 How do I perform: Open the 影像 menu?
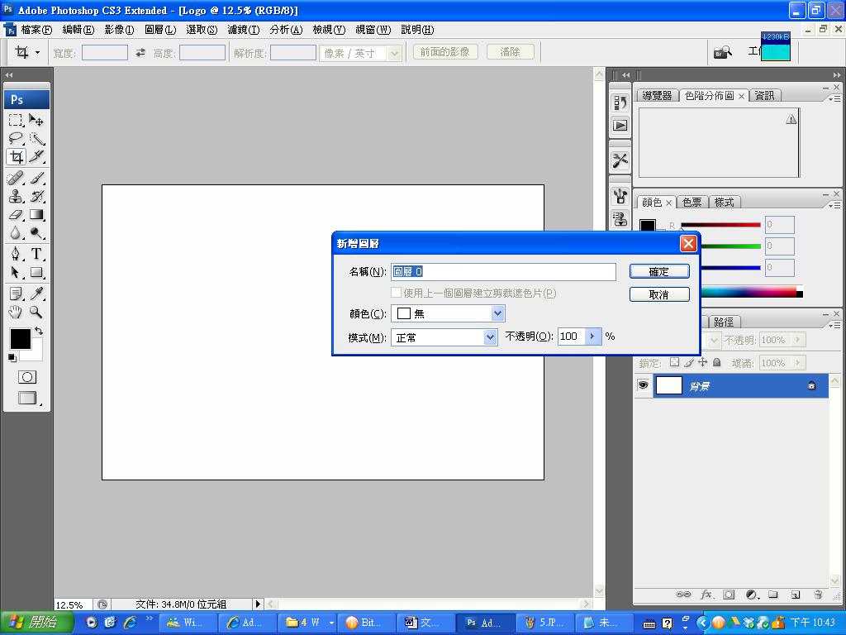(x=119, y=30)
